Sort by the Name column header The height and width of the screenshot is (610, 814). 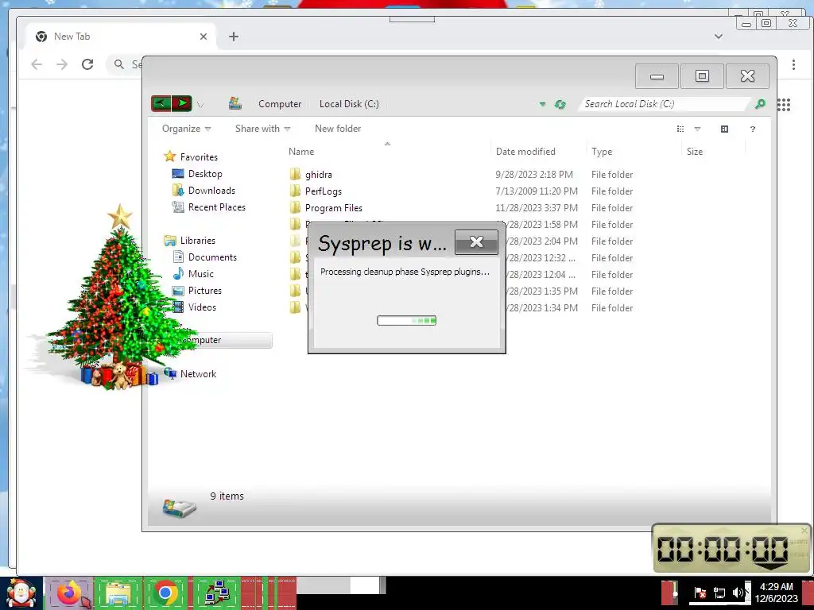pyautogui.click(x=301, y=152)
